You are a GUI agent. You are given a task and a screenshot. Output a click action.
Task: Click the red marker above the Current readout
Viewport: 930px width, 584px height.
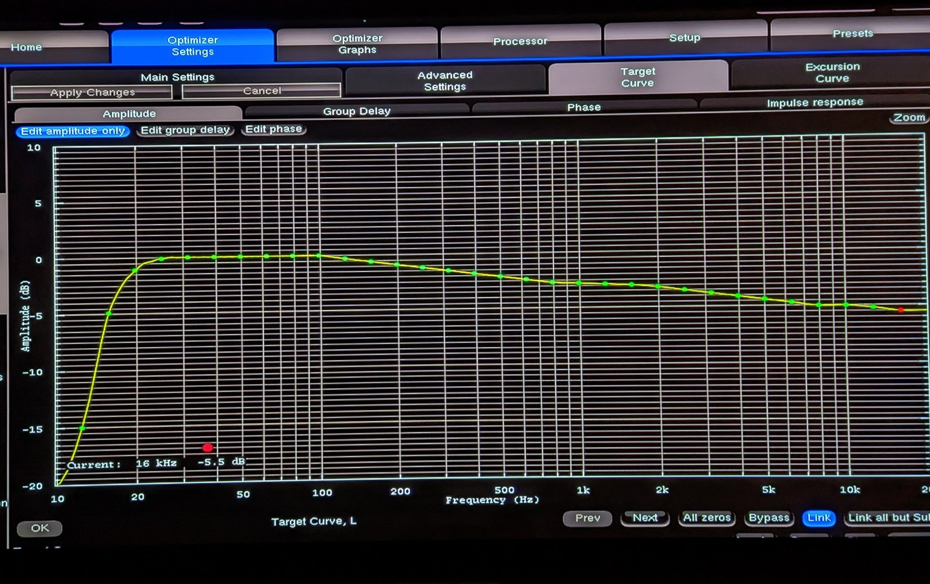(207, 448)
